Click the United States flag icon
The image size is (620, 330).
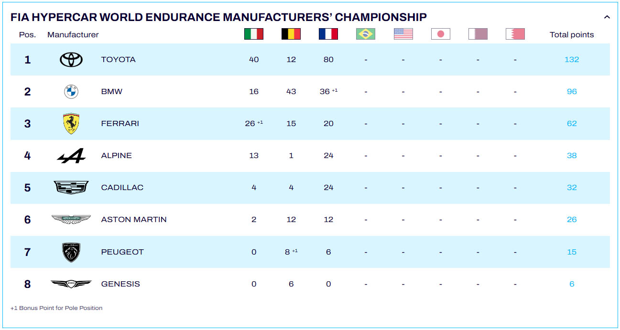click(x=403, y=34)
